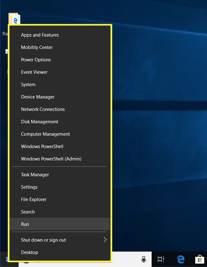Open Task Manager
This screenshot has width=207, height=267.
coord(60,175)
